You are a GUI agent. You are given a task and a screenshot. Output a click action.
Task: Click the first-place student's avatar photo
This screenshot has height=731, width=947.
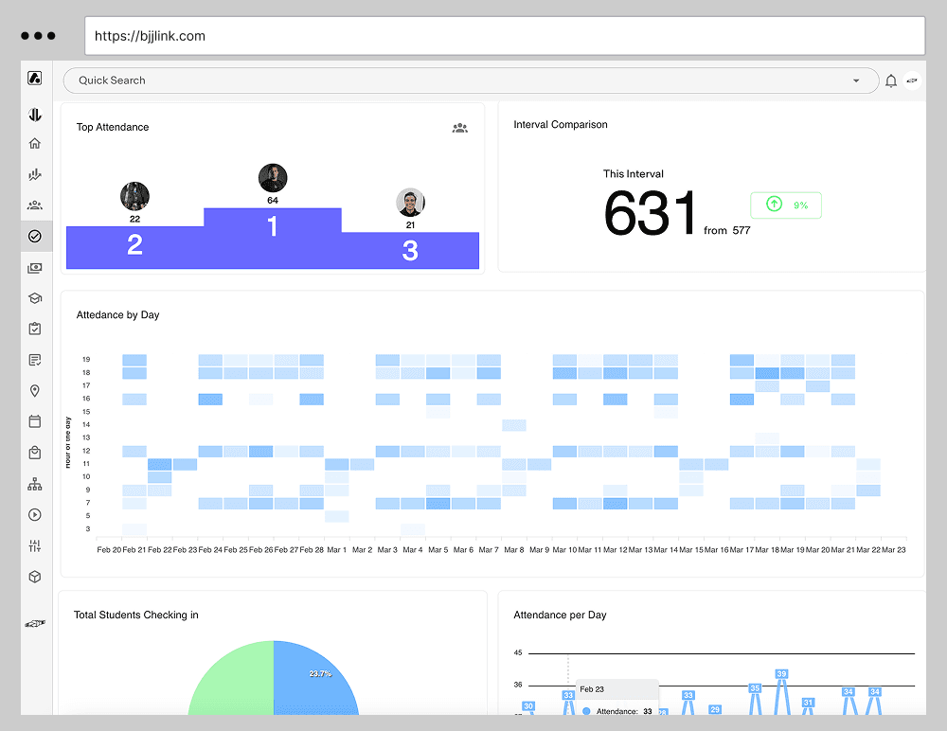273,177
